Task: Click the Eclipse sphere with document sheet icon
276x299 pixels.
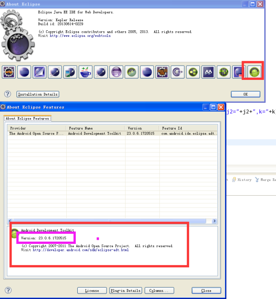Action: point(40,72)
